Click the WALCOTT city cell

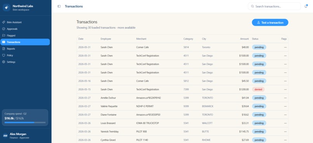click(207, 123)
